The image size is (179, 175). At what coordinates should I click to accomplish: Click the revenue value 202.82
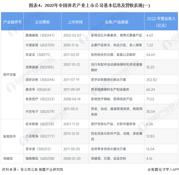pyautogui.click(x=152, y=80)
